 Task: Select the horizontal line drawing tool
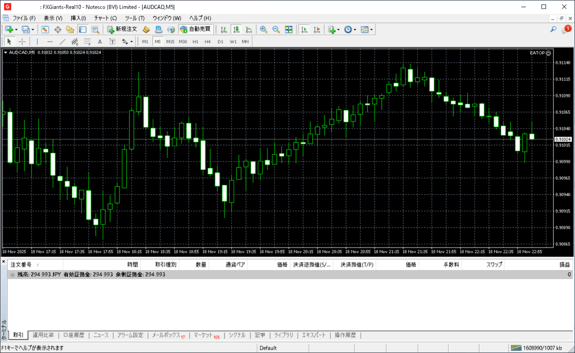click(x=50, y=41)
